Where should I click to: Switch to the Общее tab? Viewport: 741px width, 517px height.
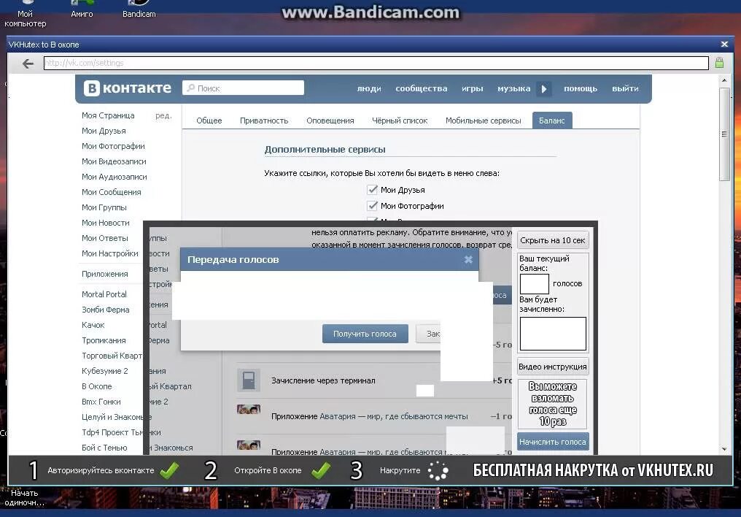(209, 120)
